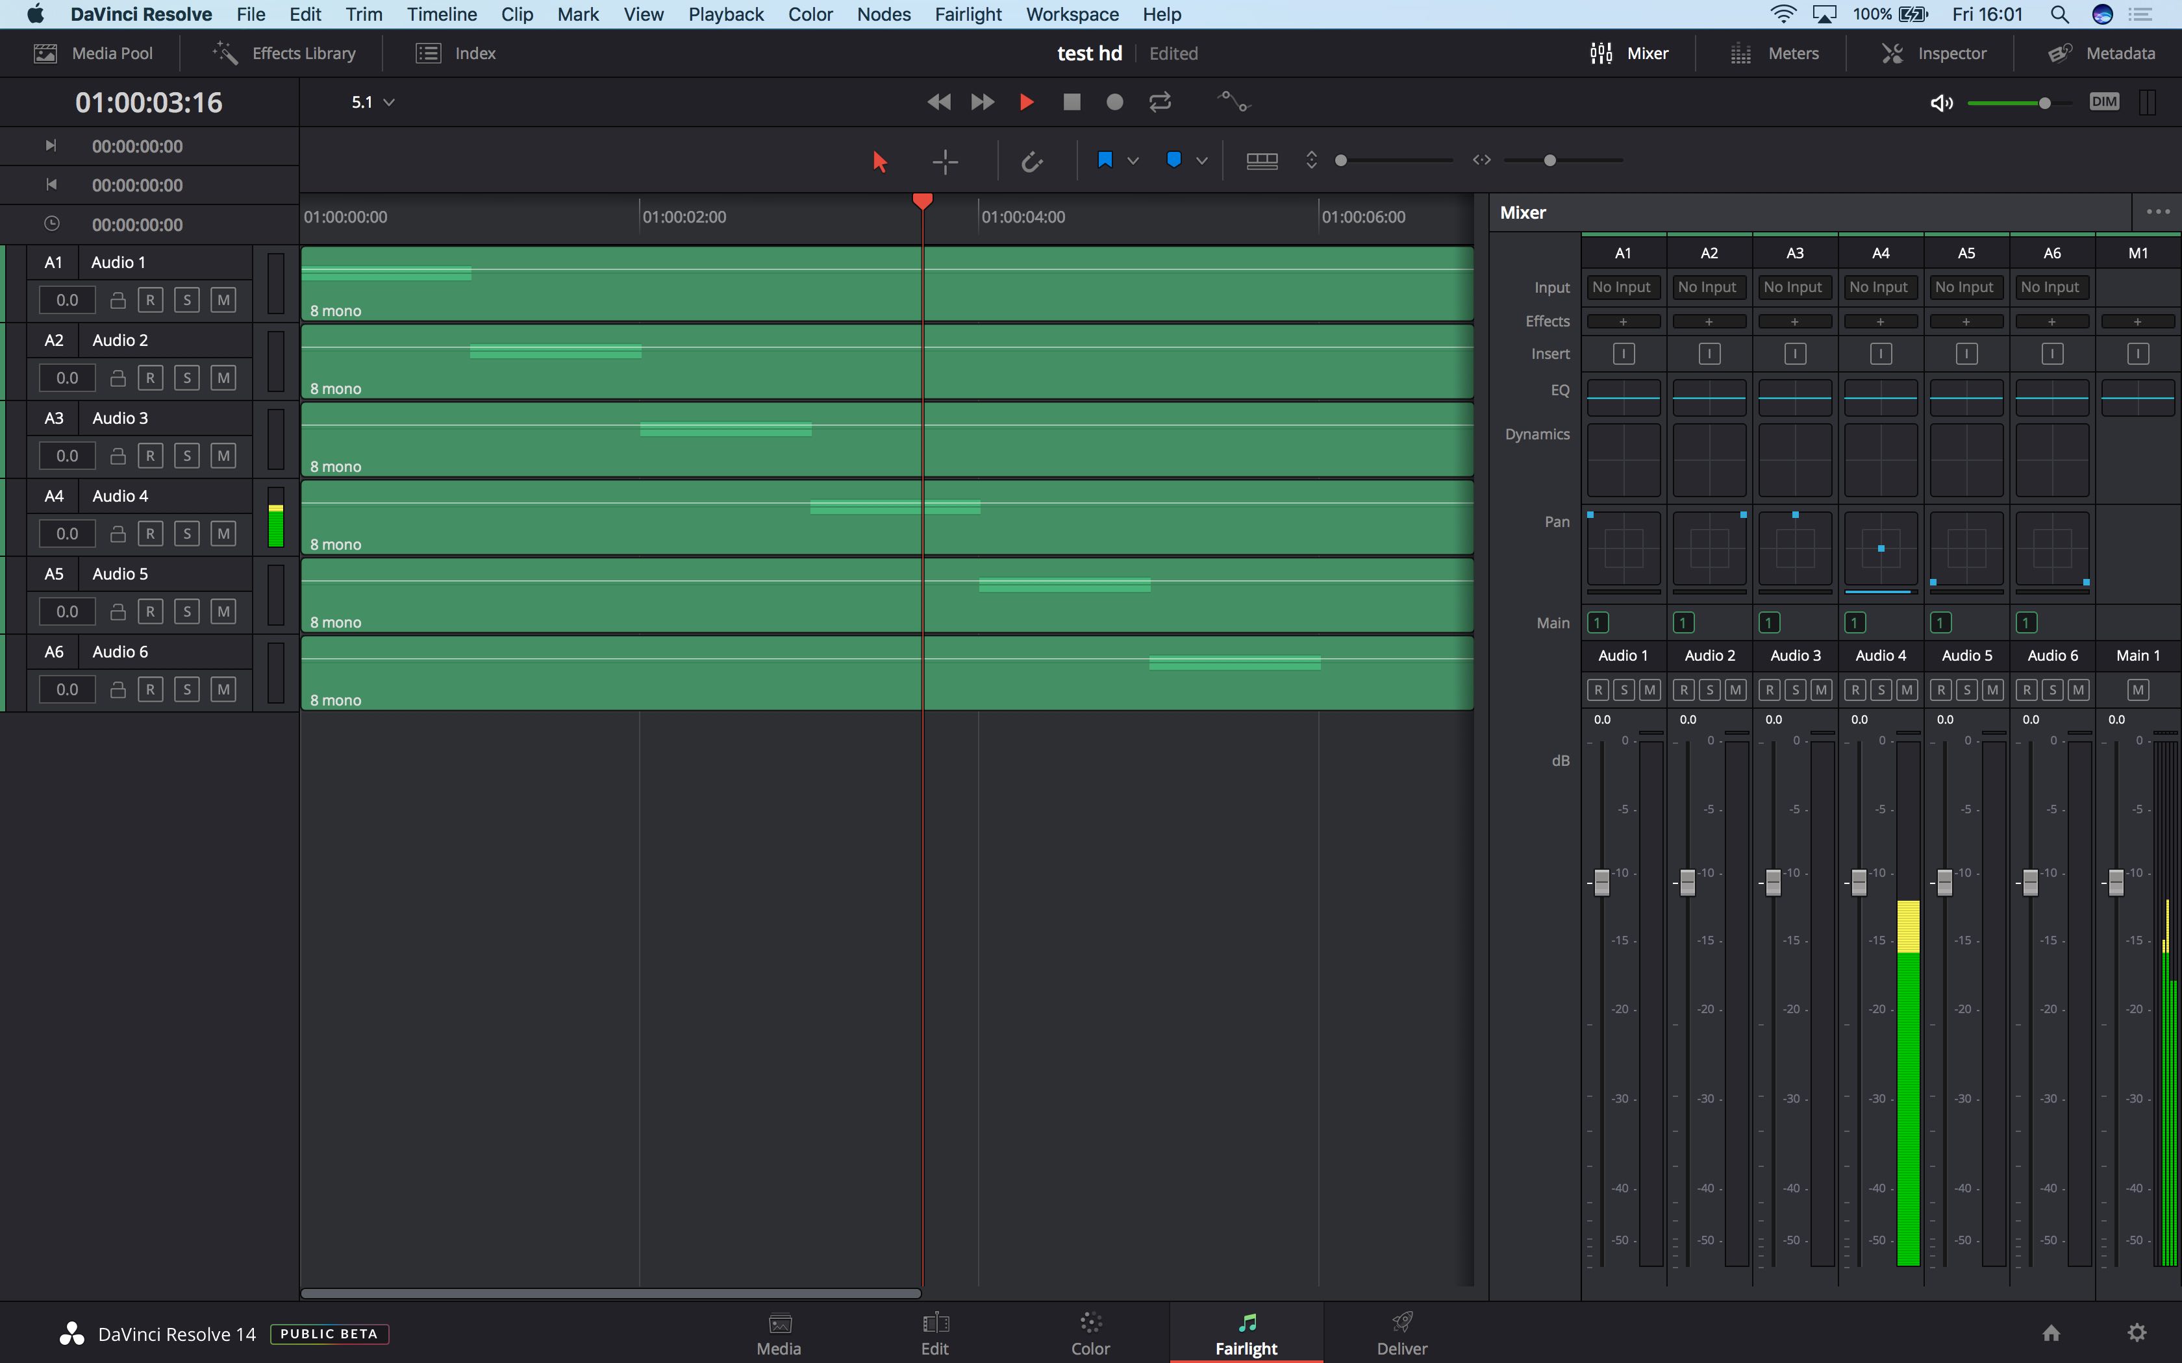Open A4 No Input selector in mixer
The image size is (2182, 1363).
1880,287
